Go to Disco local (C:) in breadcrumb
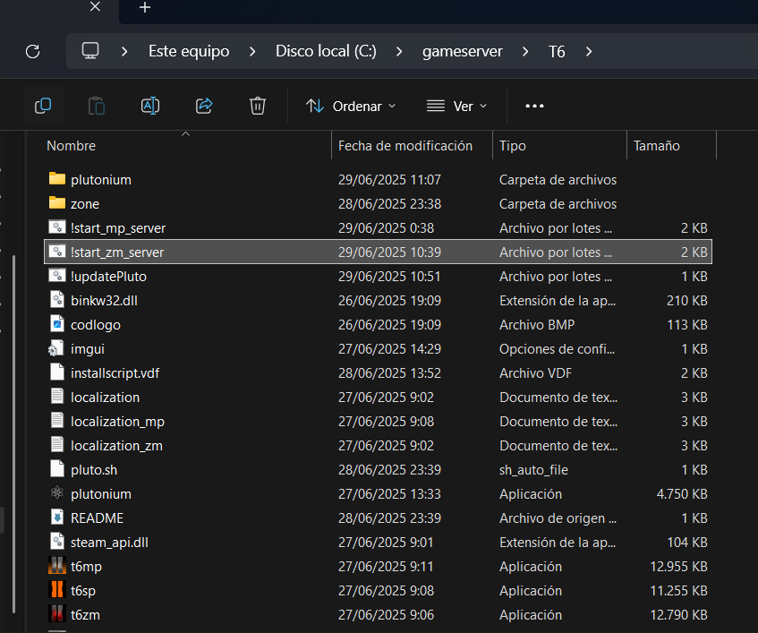758x633 pixels. (x=326, y=51)
